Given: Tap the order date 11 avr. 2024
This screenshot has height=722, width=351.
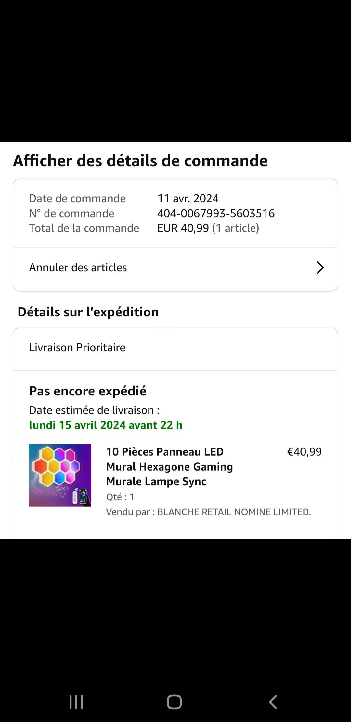Looking at the screenshot, I should (188, 198).
